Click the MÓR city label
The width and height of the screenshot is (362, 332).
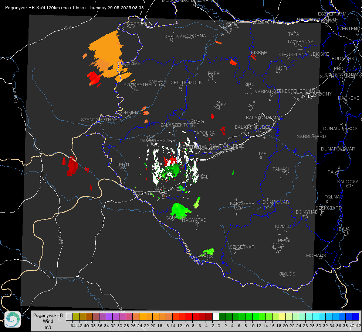[282, 68]
